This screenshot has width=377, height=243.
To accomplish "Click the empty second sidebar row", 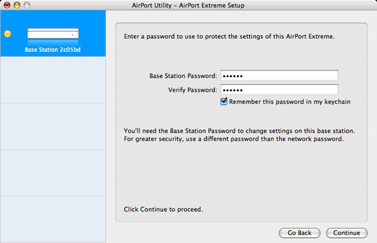I will tap(53, 80).
